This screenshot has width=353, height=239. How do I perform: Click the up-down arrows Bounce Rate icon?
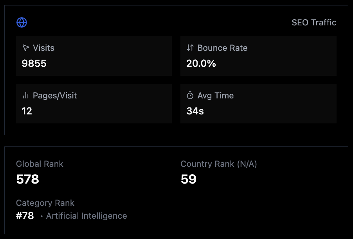tap(190, 48)
